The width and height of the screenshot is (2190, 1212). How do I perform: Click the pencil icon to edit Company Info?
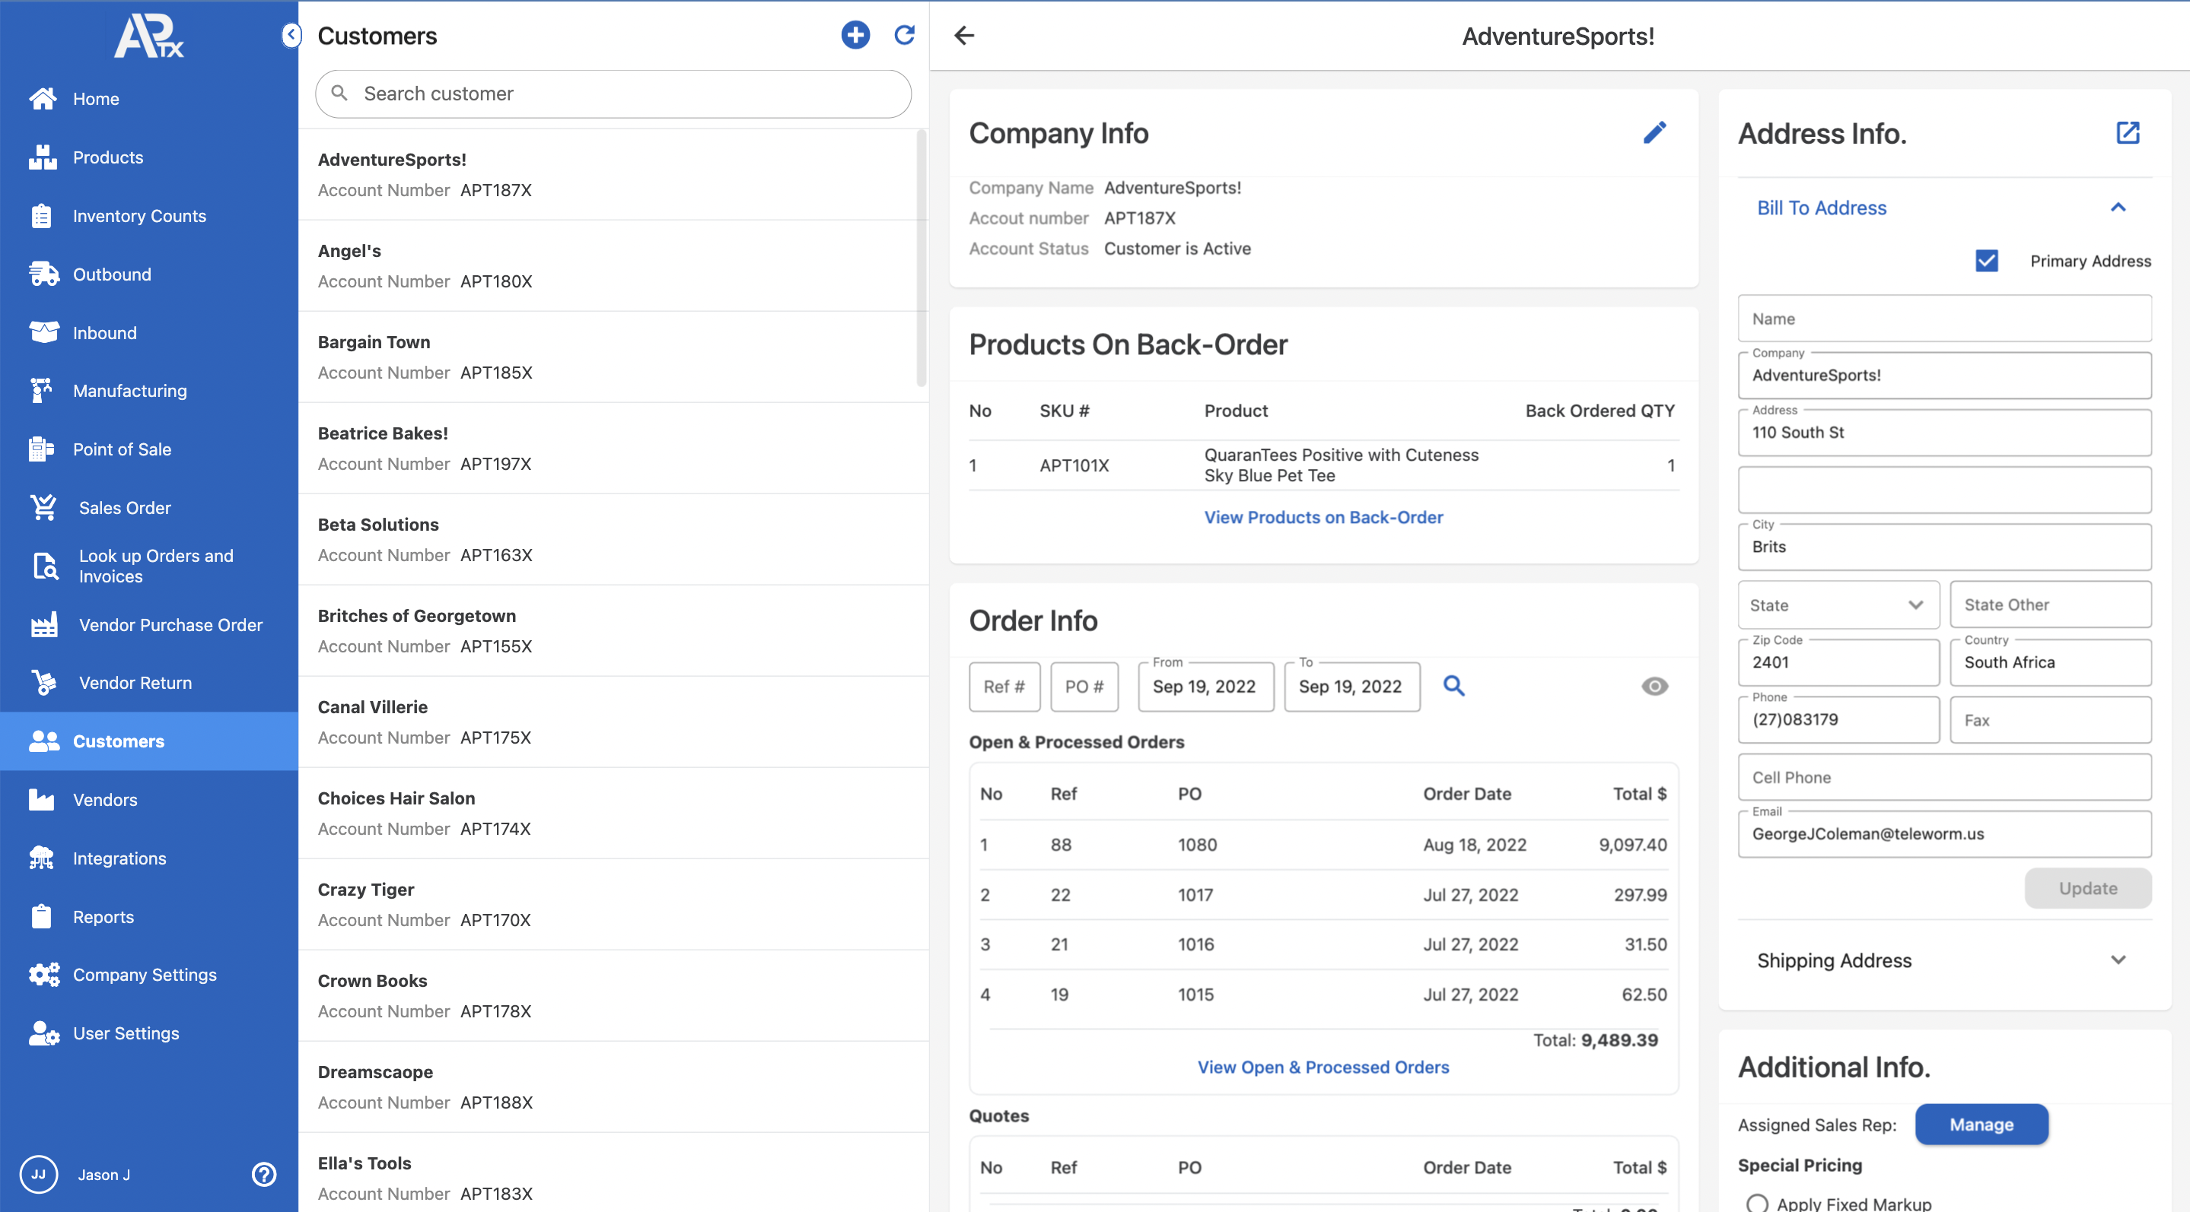tap(1654, 132)
